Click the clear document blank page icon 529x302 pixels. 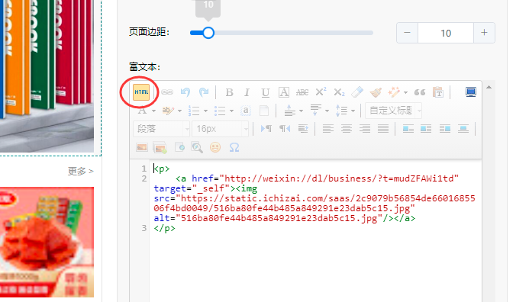[x=264, y=111]
